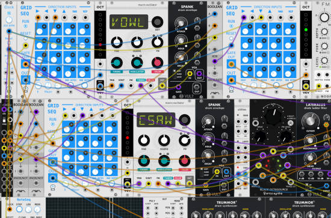Click NOISE jack on utilities module
This screenshot has height=218, width=331.
[x=238, y=184]
